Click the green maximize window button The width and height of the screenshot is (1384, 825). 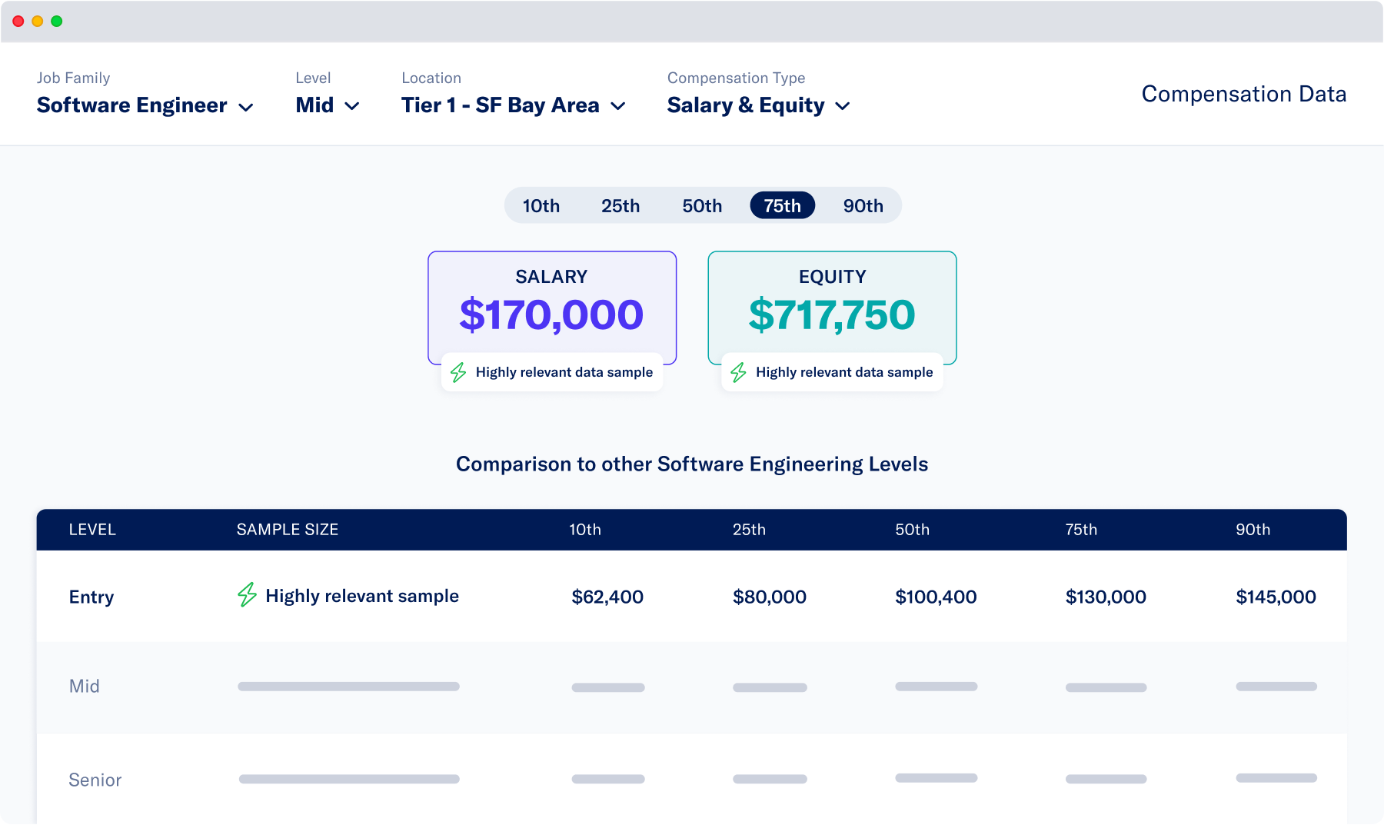57,21
